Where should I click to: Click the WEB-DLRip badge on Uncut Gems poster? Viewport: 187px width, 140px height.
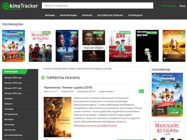(151, 33)
